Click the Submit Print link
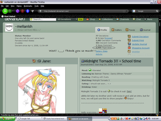Image resolution: width=161 pixels, height=121 pixels. [x=138, y=40]
